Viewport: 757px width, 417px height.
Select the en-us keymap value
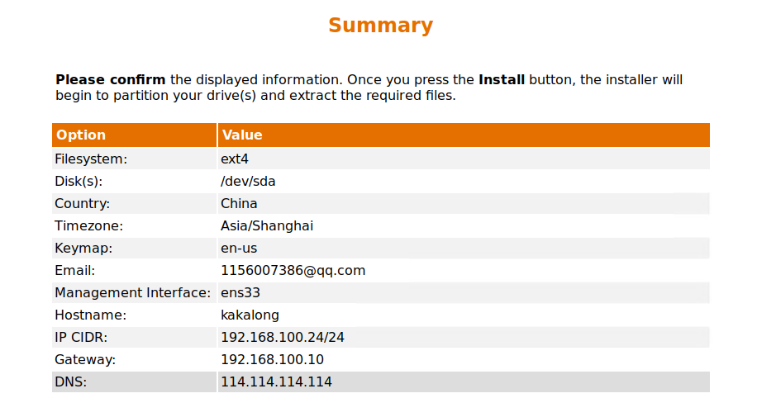(240, 248)
